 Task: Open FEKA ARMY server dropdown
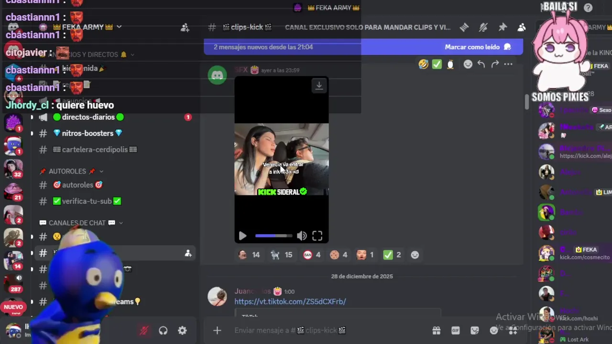click(x=87, y=27)
